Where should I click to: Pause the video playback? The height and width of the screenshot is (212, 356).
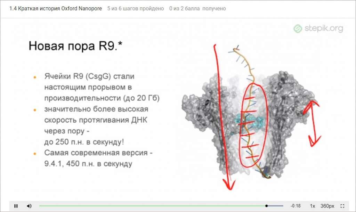tap(16, 206)
